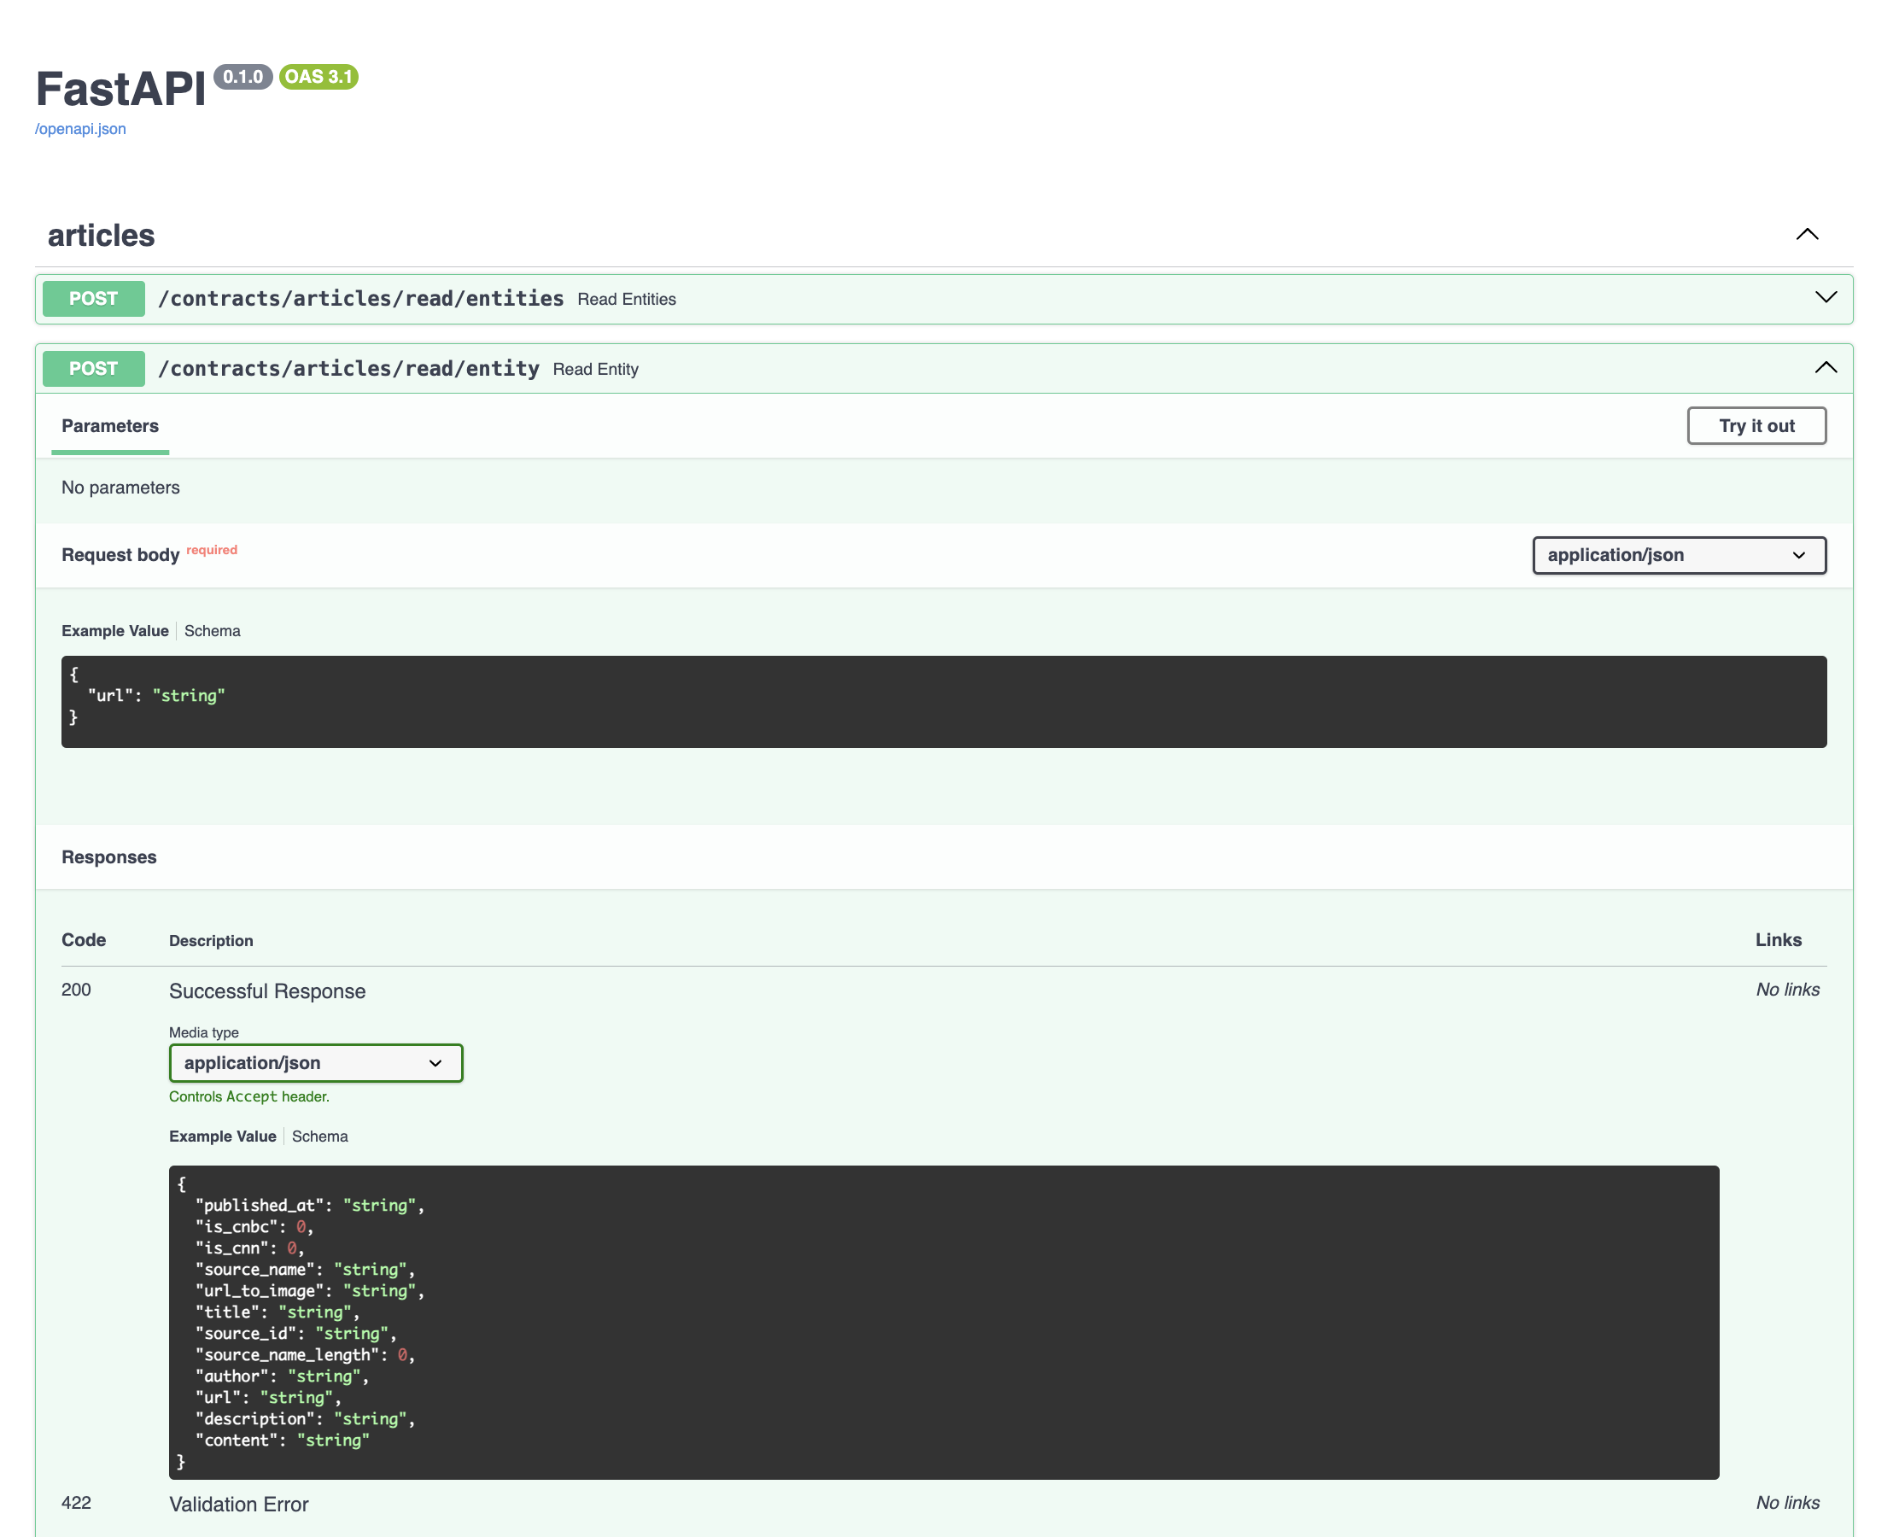Click the OAS 3.1 badge
1899x1537 pixels.
pyautogui.click(x=318, y=77)
